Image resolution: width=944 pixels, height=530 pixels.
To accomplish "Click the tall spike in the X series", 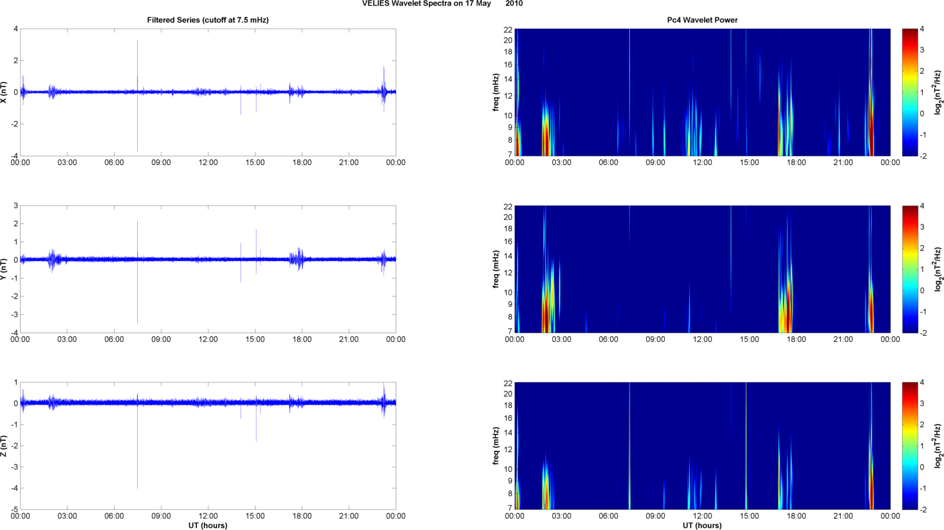I will (137, 62).
